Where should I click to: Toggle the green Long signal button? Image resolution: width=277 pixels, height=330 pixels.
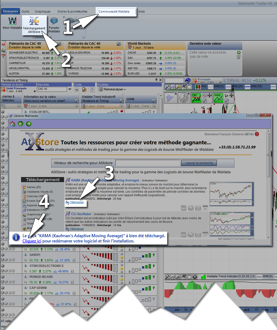tap(218, 98)
